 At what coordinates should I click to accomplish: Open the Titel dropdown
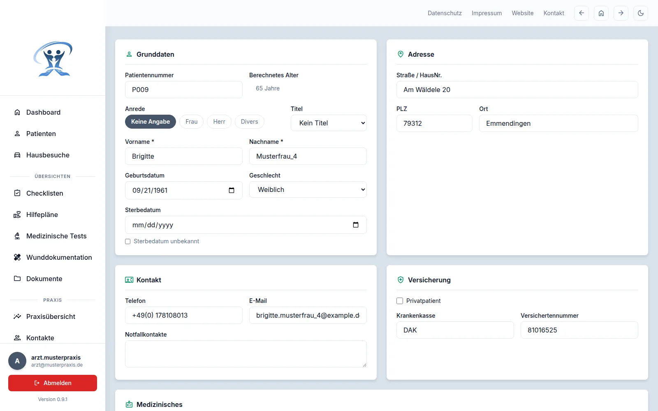[329, 123]
